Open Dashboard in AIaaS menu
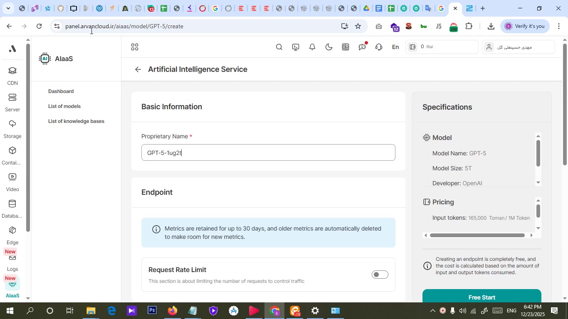Image resolution: width=568 pixels, height=319 pixels. (x=61, y=91)
